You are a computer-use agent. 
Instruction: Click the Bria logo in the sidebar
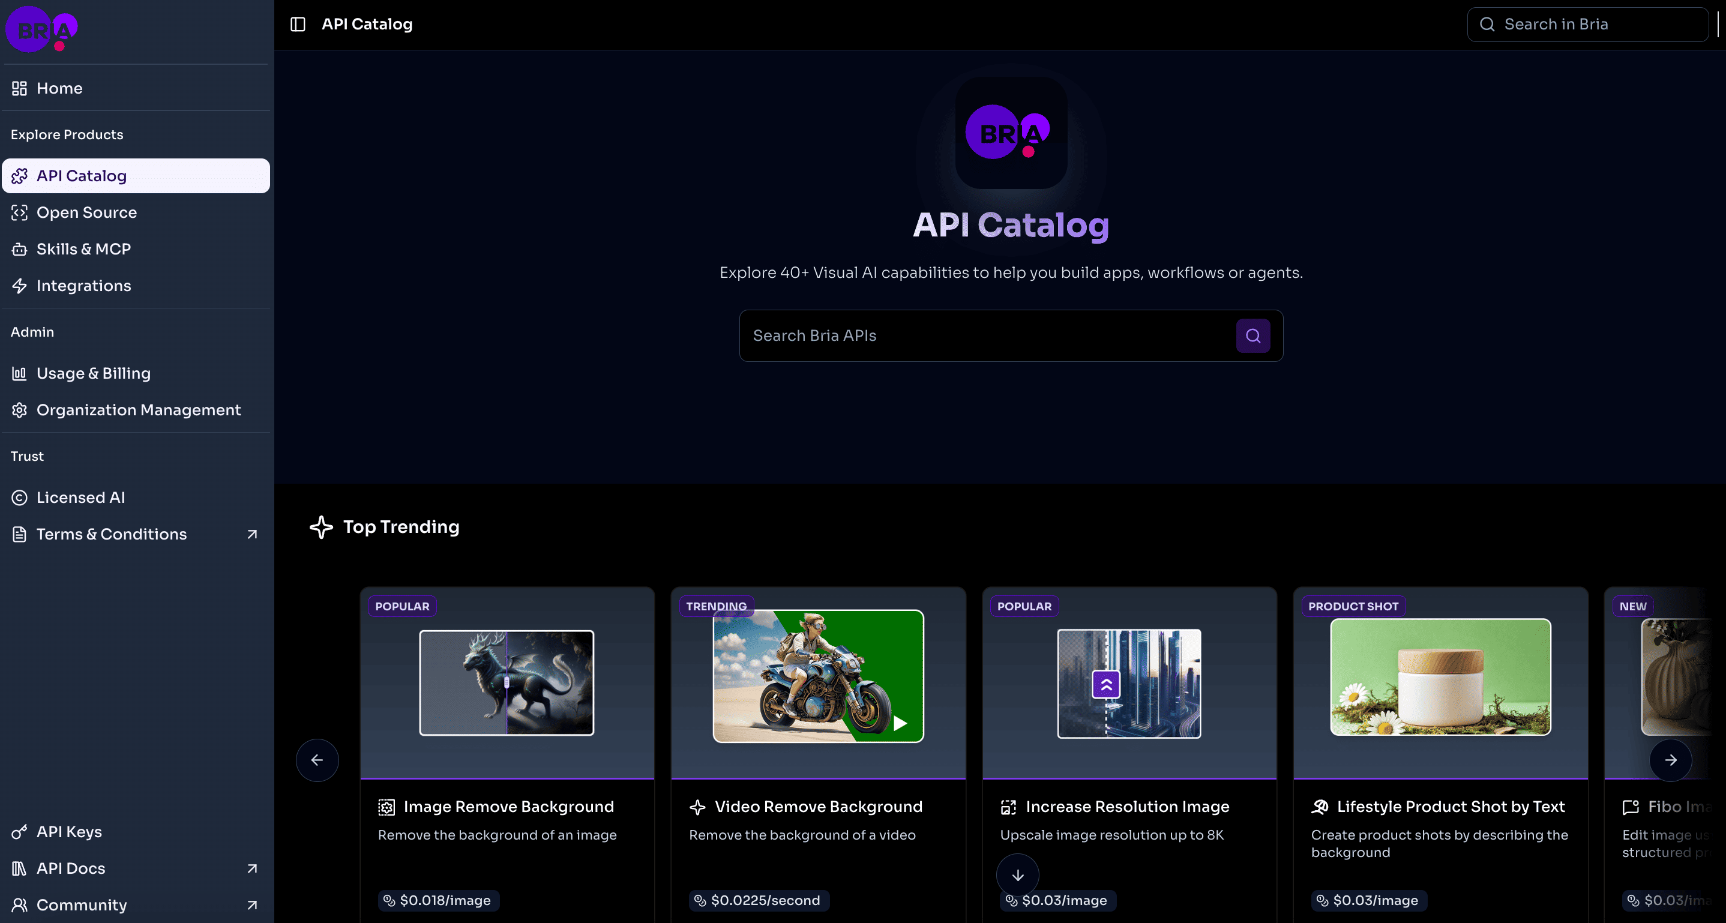(41, 29)
